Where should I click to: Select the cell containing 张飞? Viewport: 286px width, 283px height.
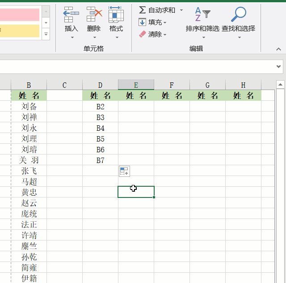pos(29,171)
